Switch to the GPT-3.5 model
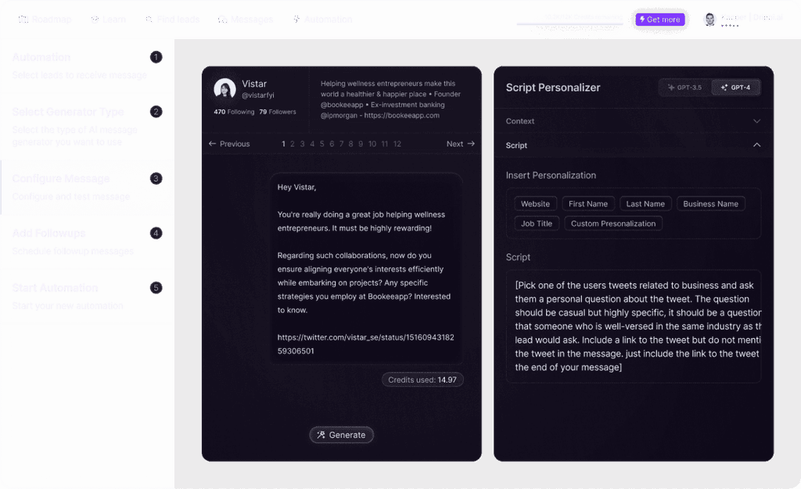The image size is (801, 489). [684, 88]
